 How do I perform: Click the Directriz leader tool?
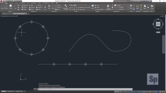(x=58, y=7)
